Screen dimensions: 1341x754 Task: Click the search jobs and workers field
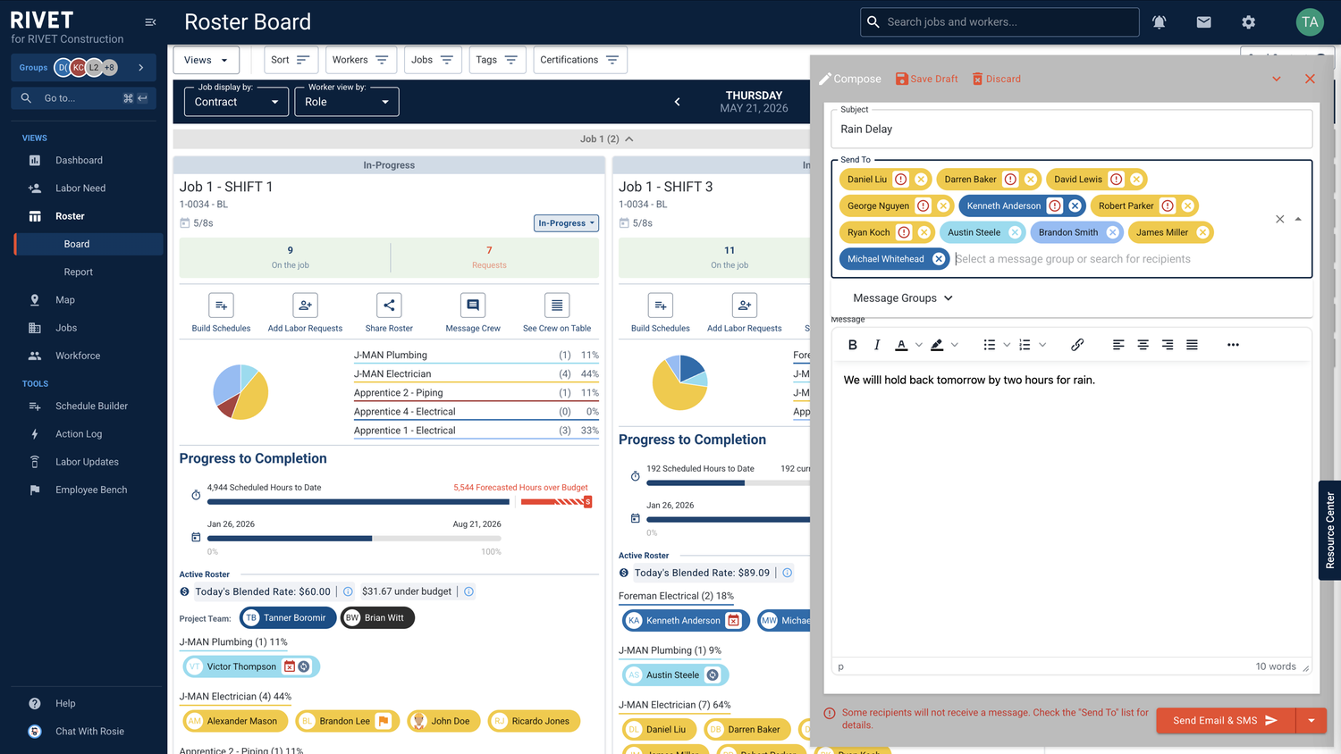click(x=999, y=22)
